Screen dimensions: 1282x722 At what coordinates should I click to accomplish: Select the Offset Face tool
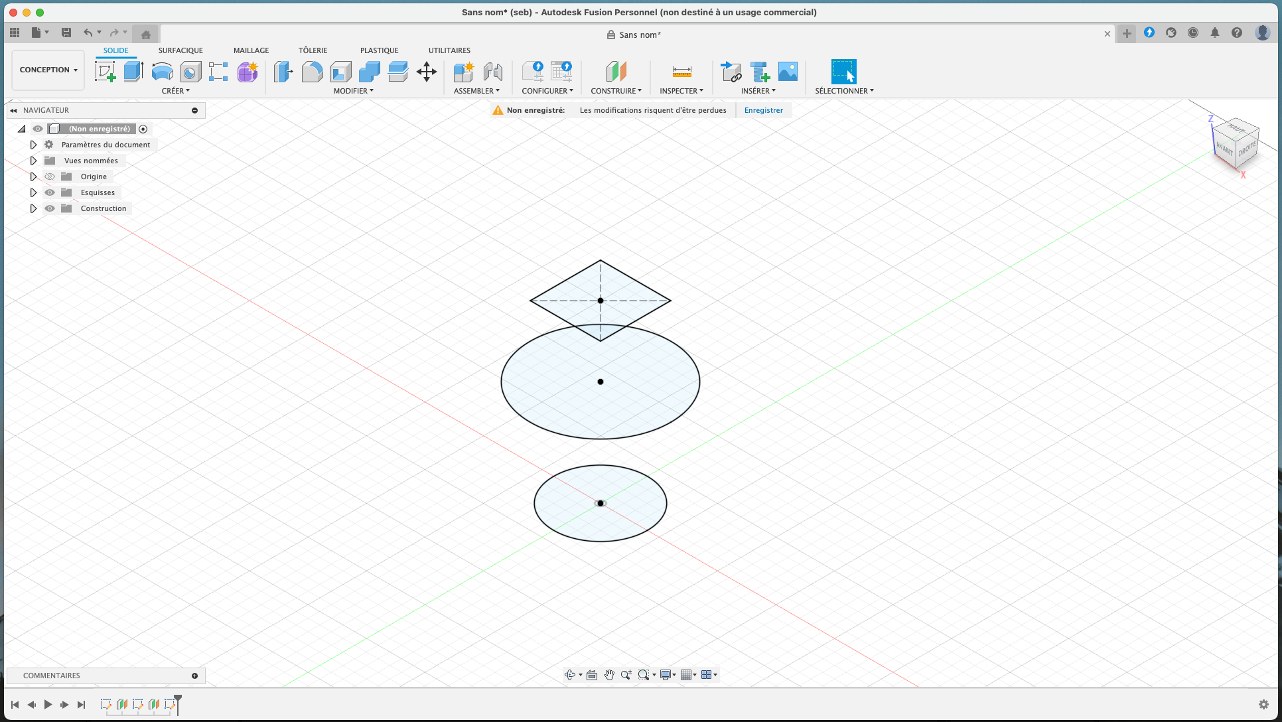(398, 72)
